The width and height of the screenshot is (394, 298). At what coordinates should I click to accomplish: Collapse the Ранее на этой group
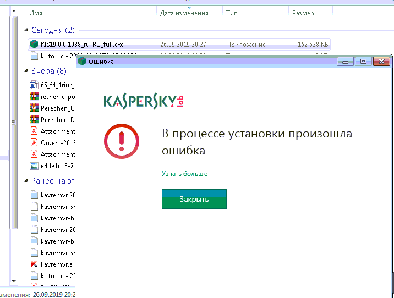tap(26, 181)
